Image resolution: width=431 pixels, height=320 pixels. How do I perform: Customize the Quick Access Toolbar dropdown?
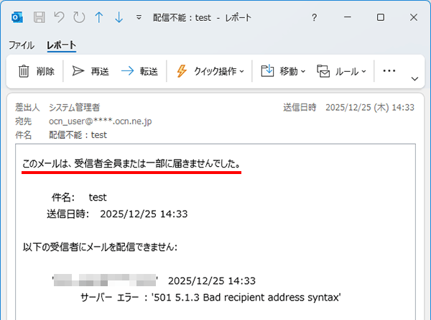click(x=138, y=17)
